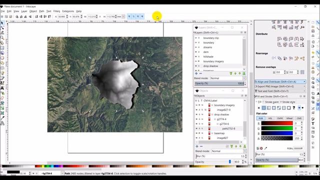Collapse the g2774-4 group
The image size is (320, 180).
pos(215,119)
